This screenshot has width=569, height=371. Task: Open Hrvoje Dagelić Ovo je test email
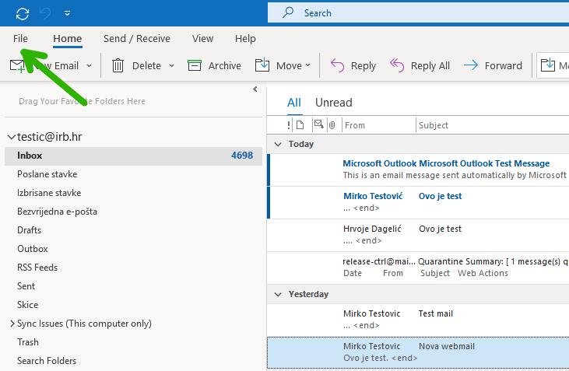point(418,235)
